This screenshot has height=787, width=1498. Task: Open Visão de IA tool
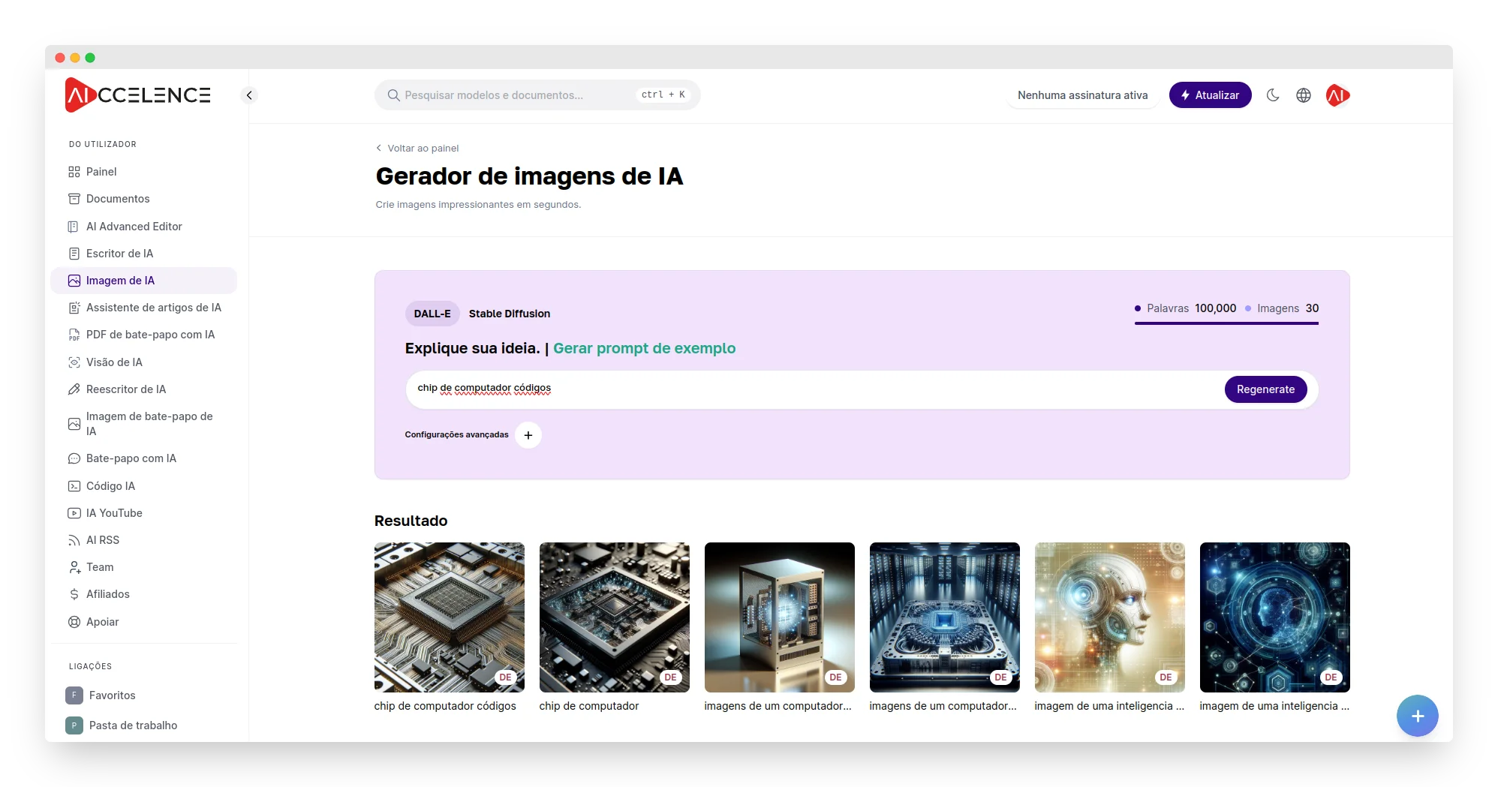click(114, 362)
